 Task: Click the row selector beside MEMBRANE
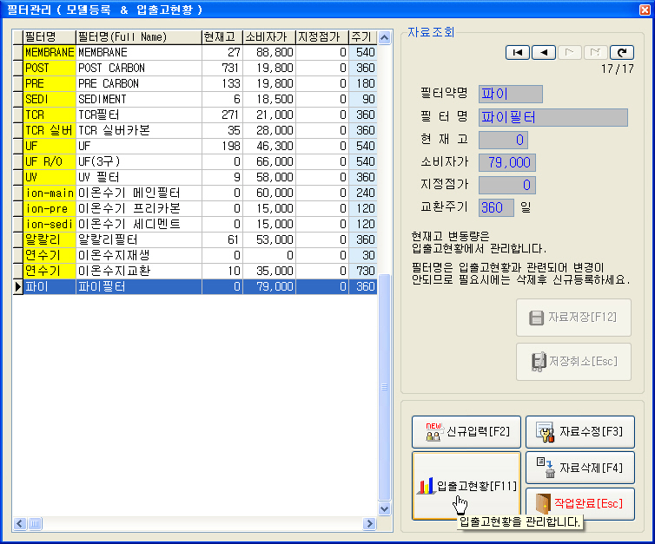[x=17, y=53]
